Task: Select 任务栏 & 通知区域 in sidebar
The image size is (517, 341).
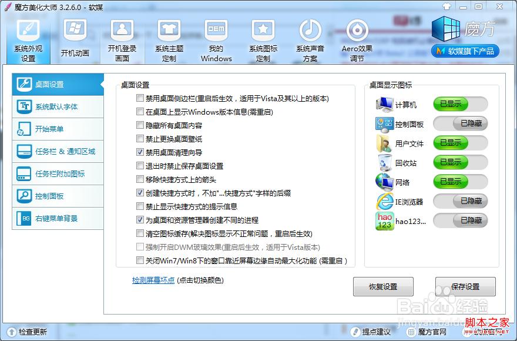Action: [58, 152]
